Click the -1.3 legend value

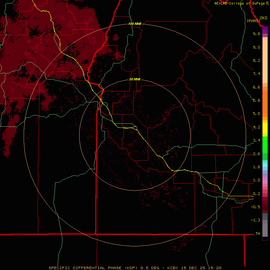tap(255, 220)
